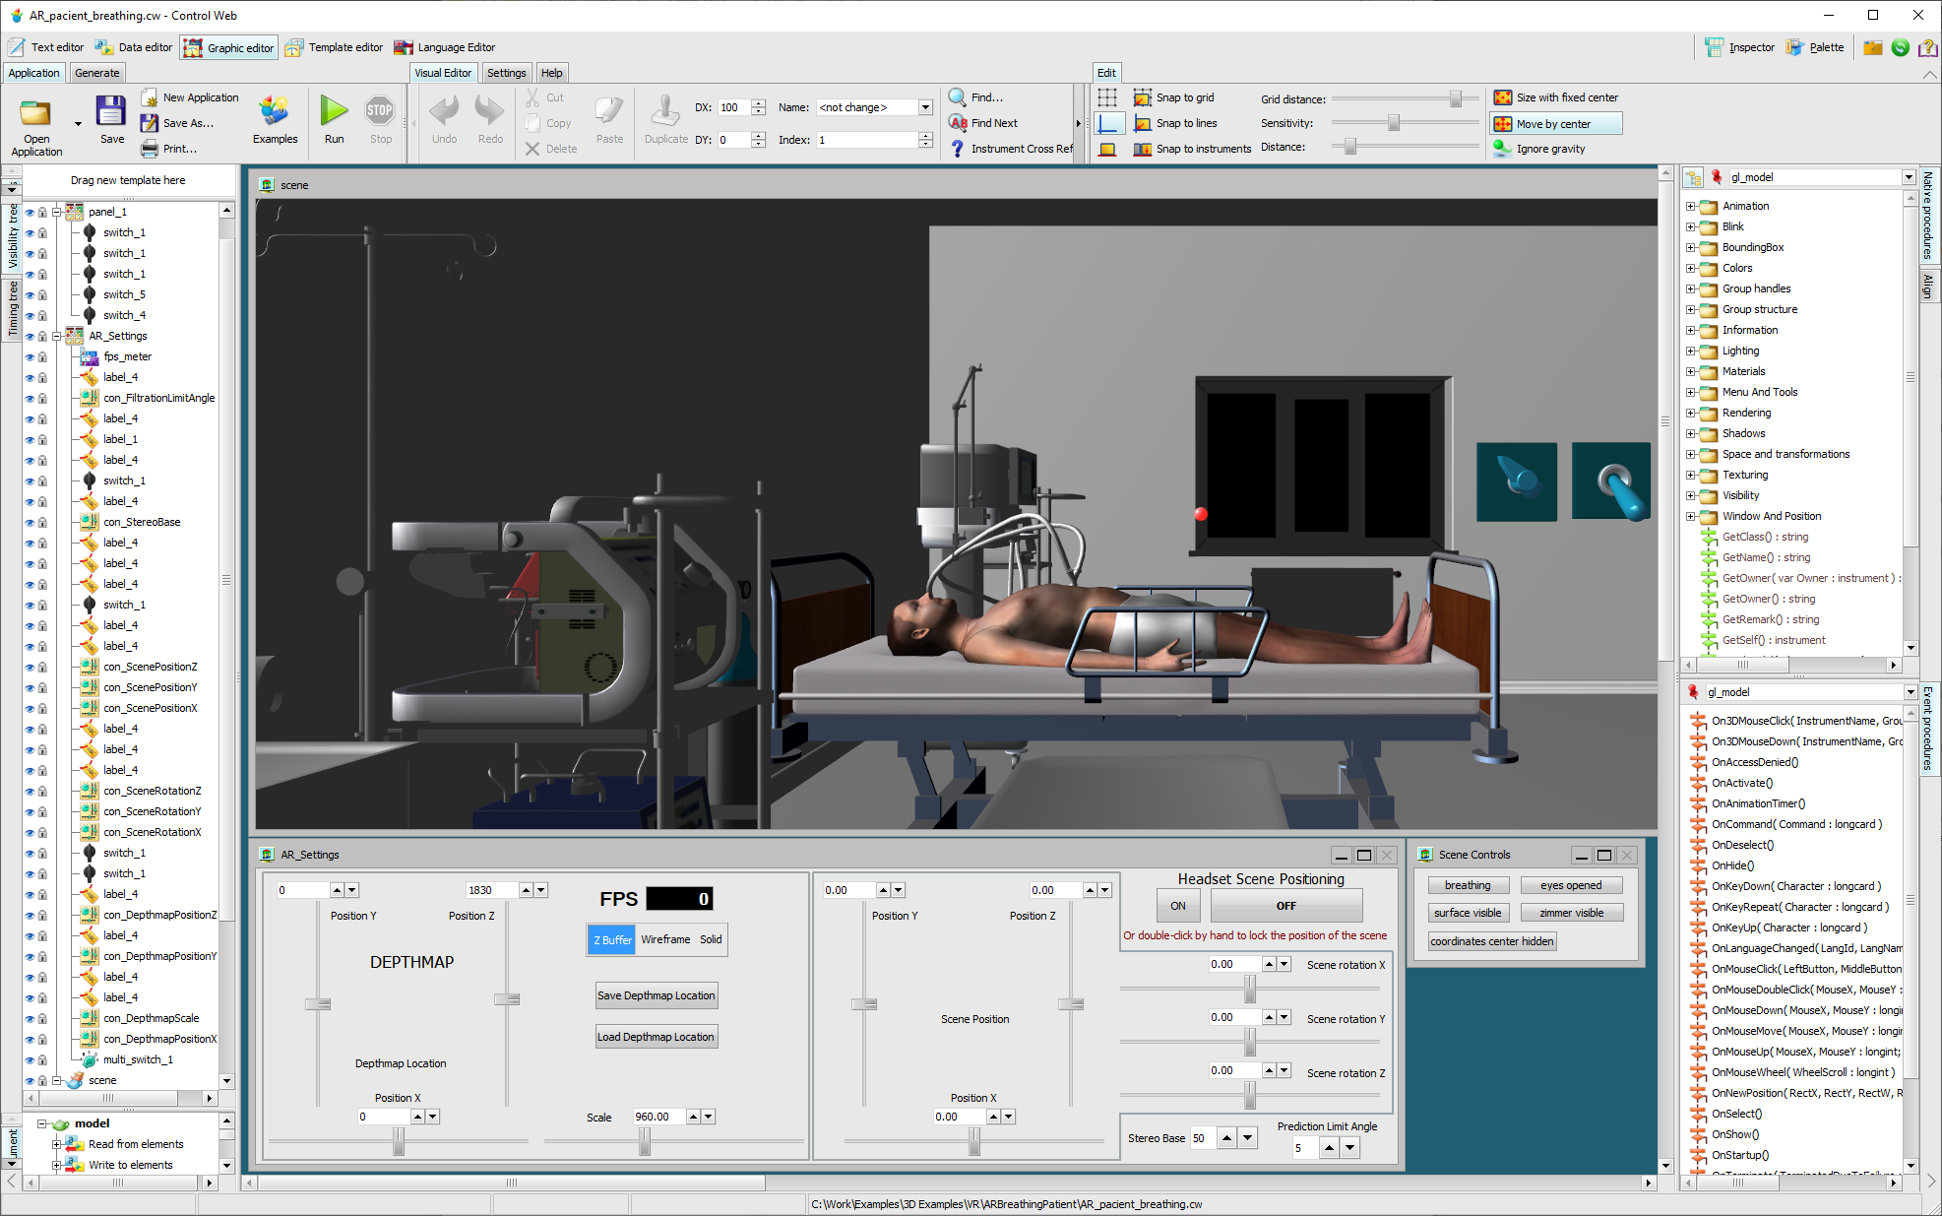The height and width of the screenshot is (1216, 1942).
Task: Select the Z Buffer render mode
Action: pyautogui.click(x=611, y=939)
